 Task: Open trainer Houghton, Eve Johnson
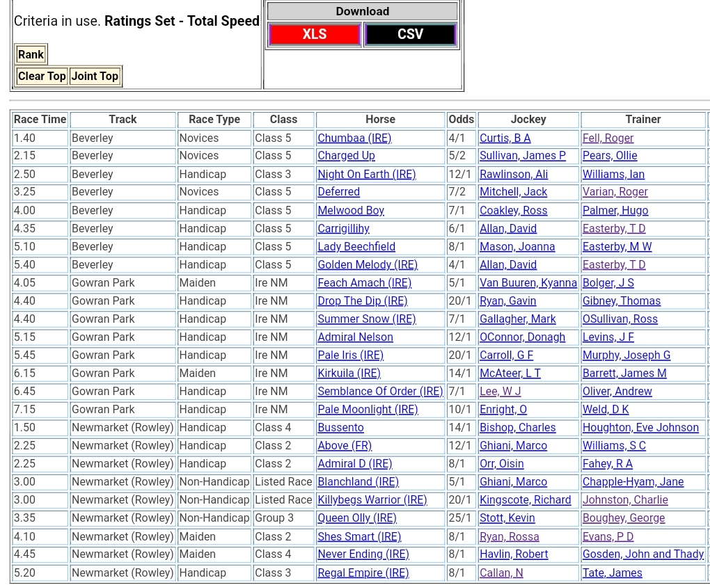click(640, 428)
